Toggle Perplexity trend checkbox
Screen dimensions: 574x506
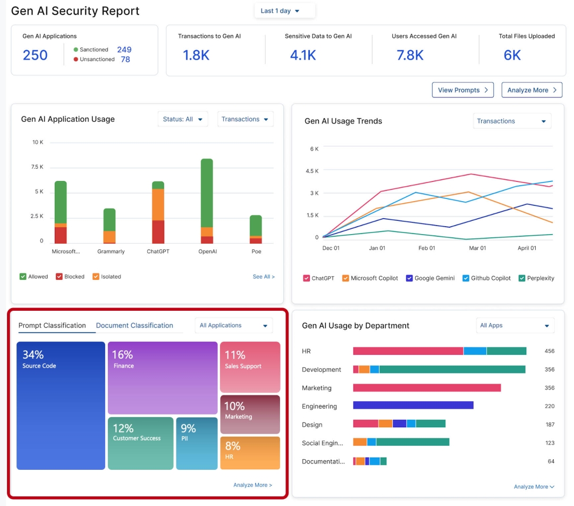point(522,278)
